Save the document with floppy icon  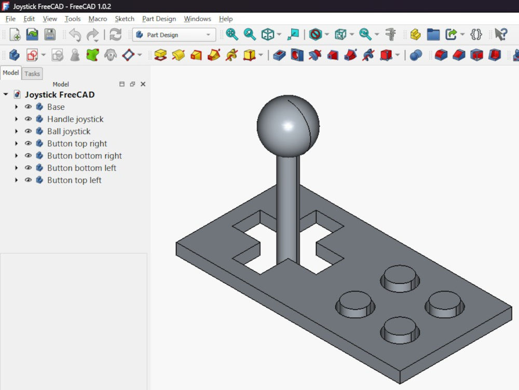click(50, 34)
